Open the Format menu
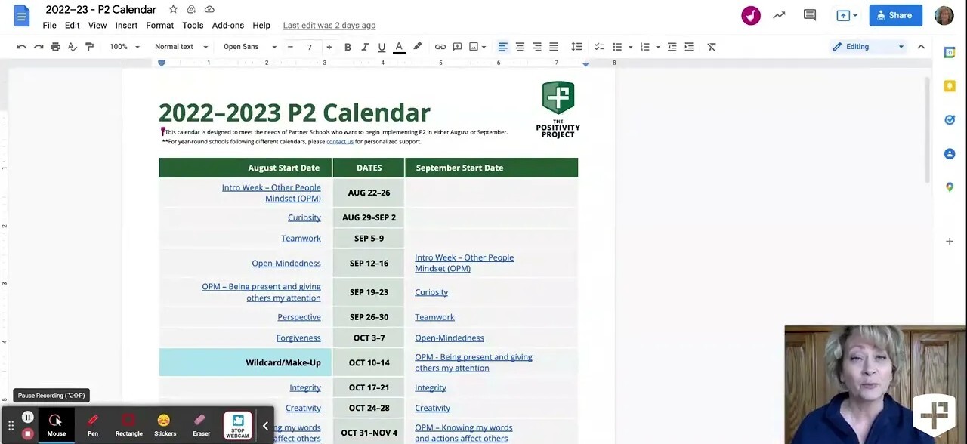The image size is (967, 444). coord(160,26)
